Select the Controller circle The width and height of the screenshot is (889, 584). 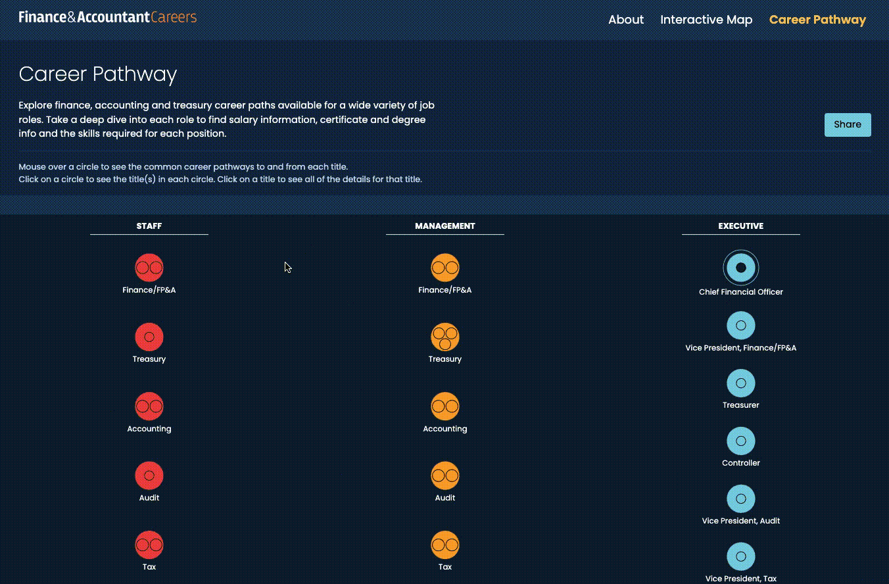click(741, 441)
